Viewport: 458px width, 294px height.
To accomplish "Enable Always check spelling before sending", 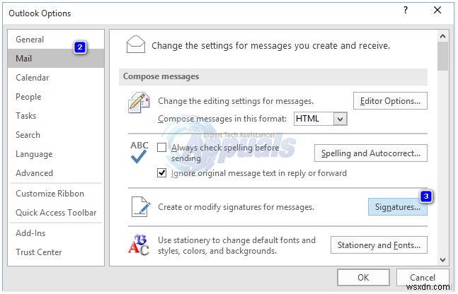I will pyautogui.click(x=161, y=148).
